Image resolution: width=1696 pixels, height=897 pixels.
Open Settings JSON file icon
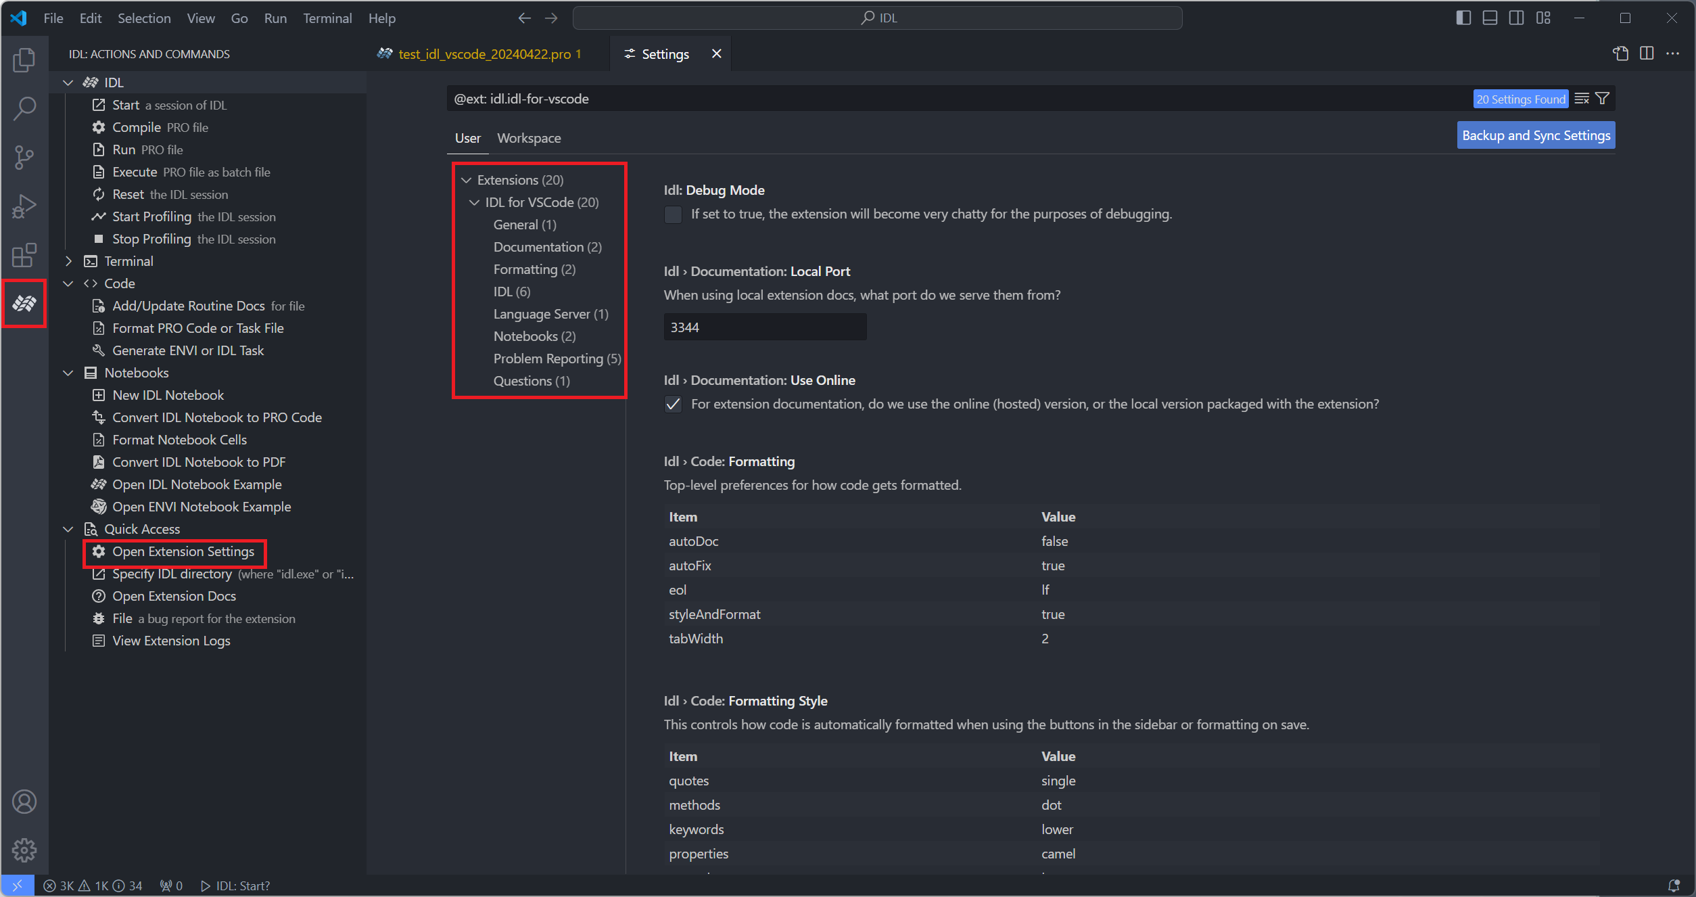(x=1620, y=54)
